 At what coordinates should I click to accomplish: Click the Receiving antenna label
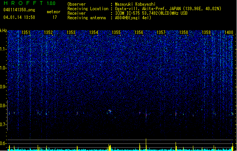(87, 18)
